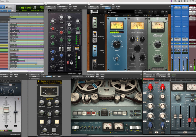Click the round icon left of the star in Slate rack

click(x=162, y=12)
